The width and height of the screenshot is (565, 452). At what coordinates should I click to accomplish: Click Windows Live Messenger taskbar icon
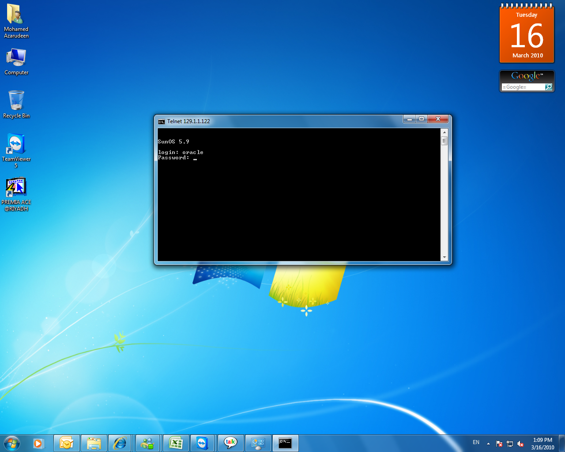(147, 443)
